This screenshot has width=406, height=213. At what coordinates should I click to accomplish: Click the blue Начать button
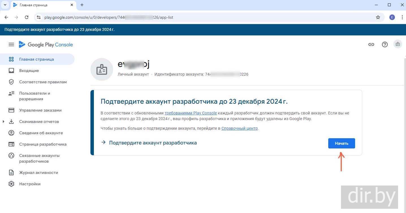click(x=342, y=143)
